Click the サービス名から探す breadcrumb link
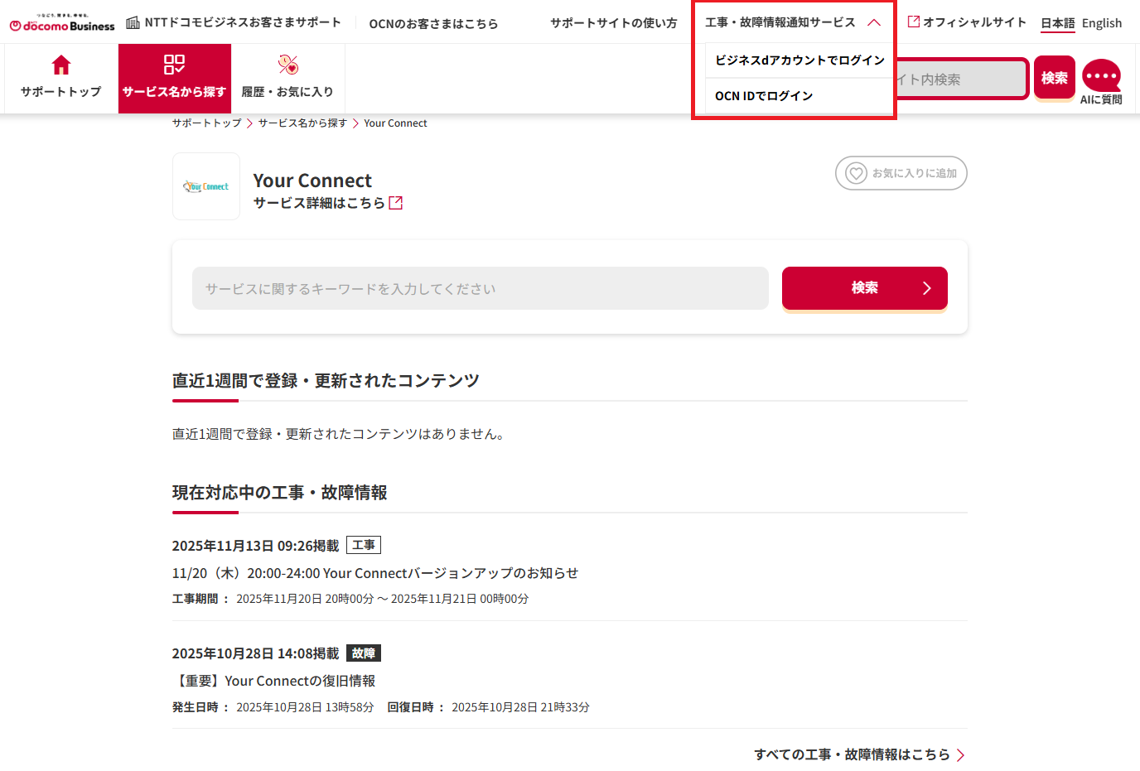Viewport: 1140px width, 771px height. point(302,123)
